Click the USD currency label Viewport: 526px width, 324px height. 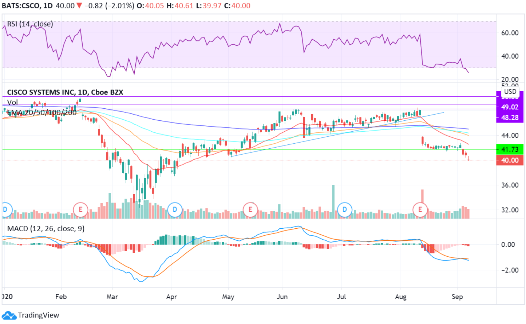tap(510, 92)
